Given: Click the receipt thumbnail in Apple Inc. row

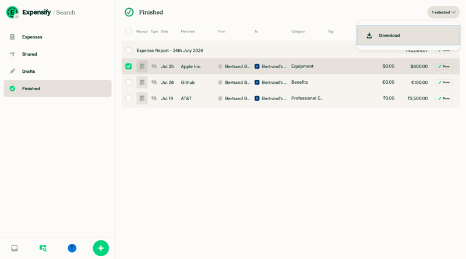Looking at the screenshot, I should pyautogui.click(x=142, y=66).
